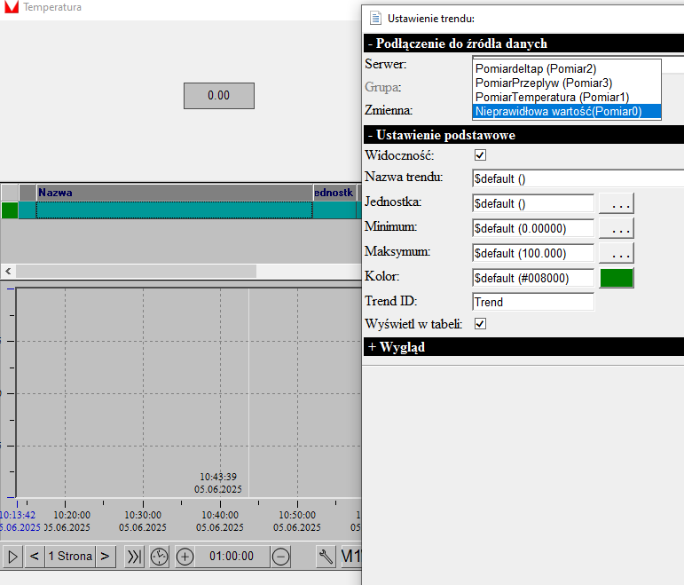The image size is (684, 585).
Task: Click the 1 Strona page button
Action: pos(70,557)
